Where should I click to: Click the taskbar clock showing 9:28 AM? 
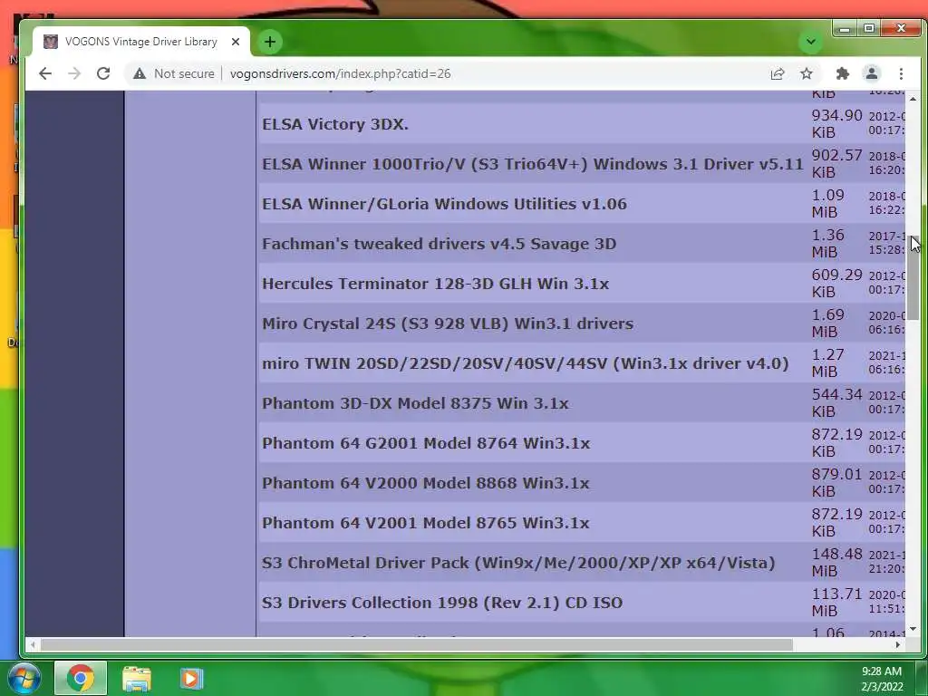[881, 672]
